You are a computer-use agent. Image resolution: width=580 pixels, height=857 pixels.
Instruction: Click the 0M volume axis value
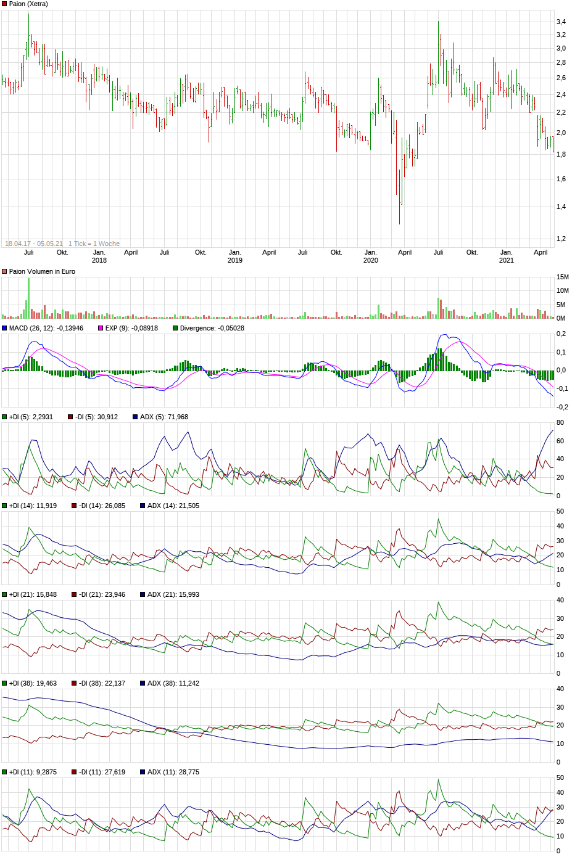(x=561, y=319)
